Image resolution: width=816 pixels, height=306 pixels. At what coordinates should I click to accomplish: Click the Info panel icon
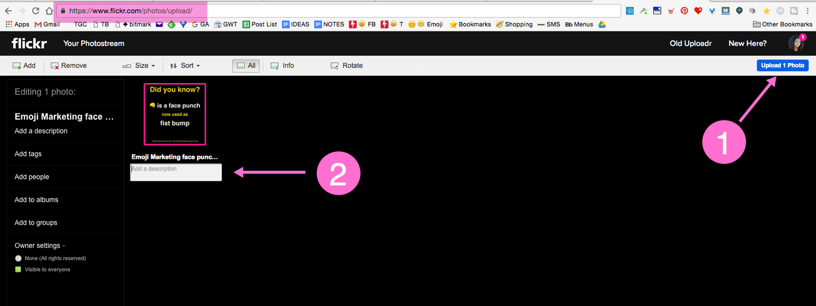tap(274, 66)
